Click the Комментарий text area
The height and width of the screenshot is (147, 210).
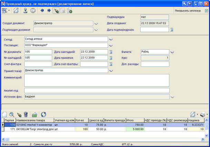click(97, 80)
